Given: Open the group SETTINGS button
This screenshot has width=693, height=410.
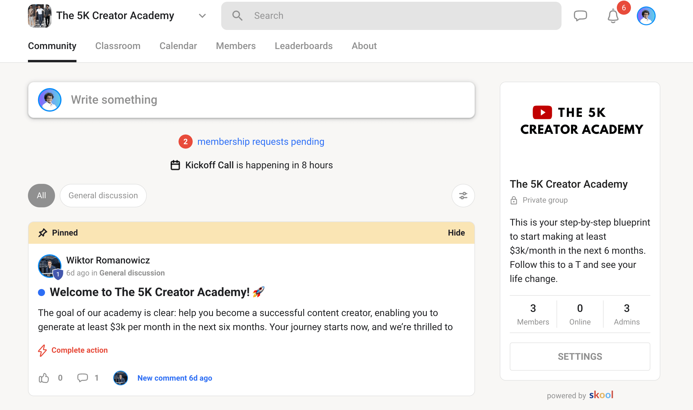Looking at the screenshot, I should click(x=580, y=357).
